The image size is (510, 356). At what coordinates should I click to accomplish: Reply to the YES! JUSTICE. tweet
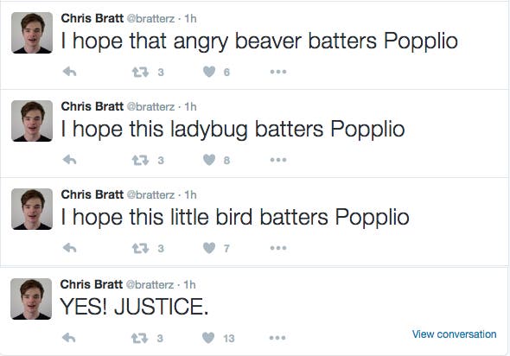pos(68,338)
